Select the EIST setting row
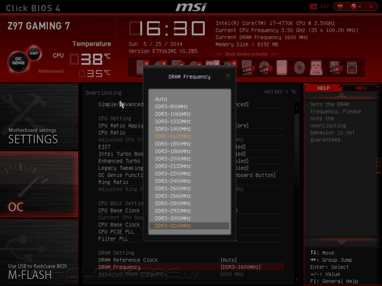 pyautogui.click(x=104, y=147)
